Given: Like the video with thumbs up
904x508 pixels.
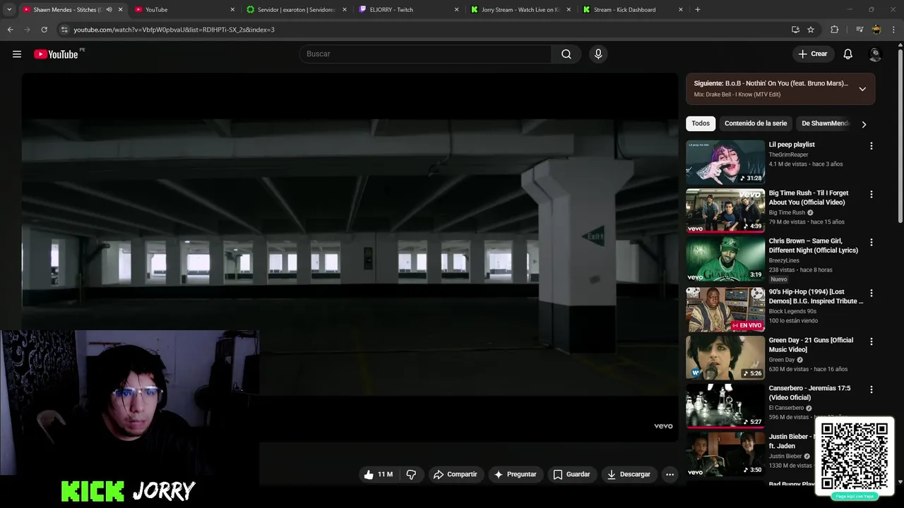Looking at the screenshot, I should click(379, 474).
